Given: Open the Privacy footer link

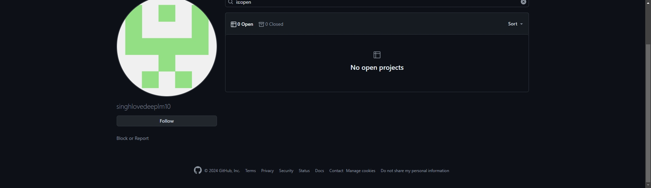Looking at the screenshot, I should [268, 171].
